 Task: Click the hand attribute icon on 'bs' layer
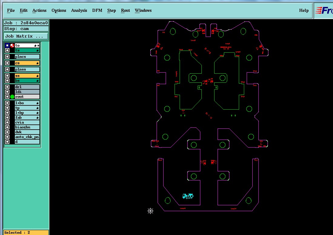click(x=37, y=81)
